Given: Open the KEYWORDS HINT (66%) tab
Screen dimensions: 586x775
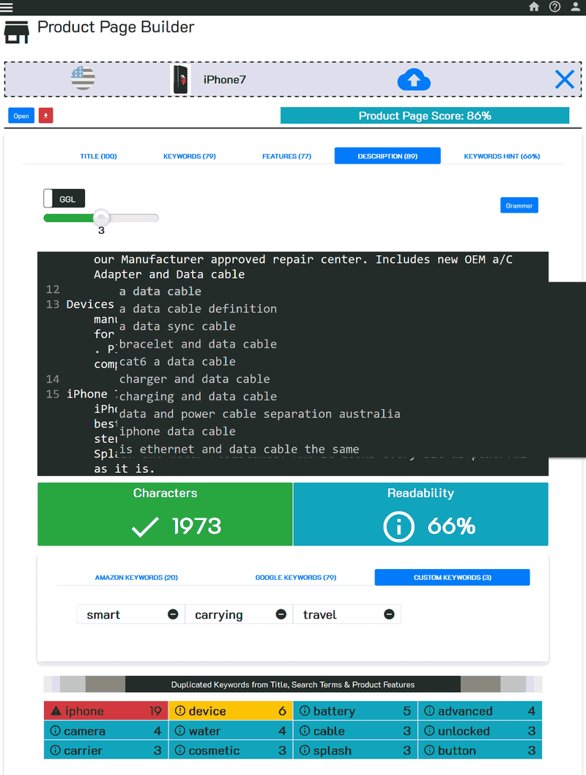Looking at the screenshot, I should click(503, 156).
